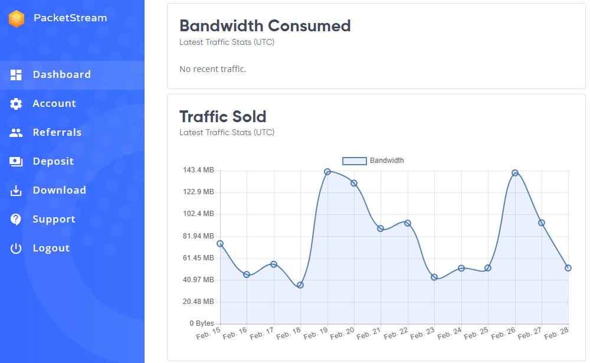Screen dimensions: 590x363
Task: Click the Deposit money icon
Action: pyautogui.click(x=16, y=162)
